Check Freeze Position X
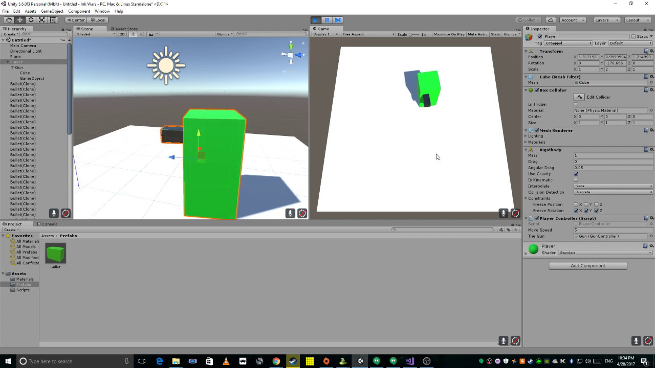Image resolution: width=655 pixels, height=368 pixels. [576, 204]
